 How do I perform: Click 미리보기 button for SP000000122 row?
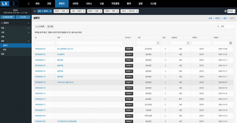click(129, 54)
